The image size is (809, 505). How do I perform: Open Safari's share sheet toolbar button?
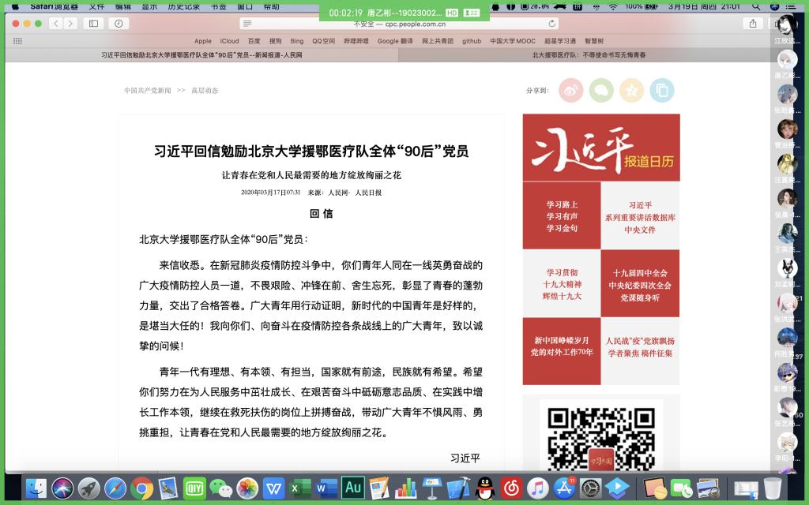tap(752, 24)
